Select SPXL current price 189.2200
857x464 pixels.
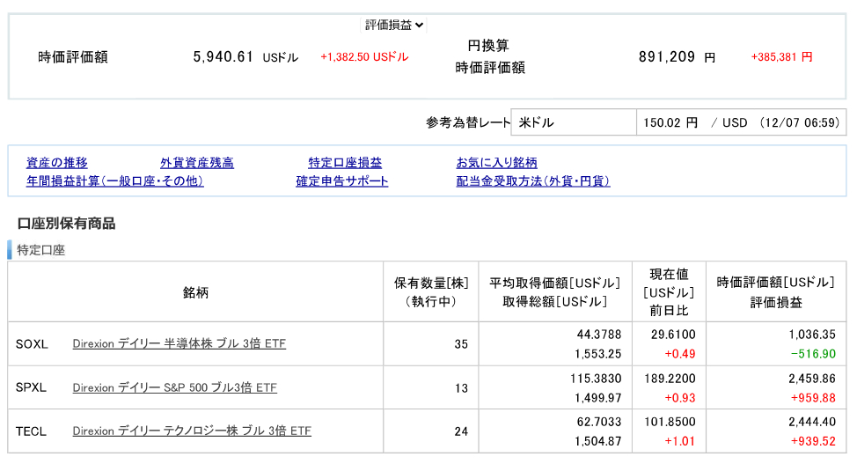pyautogui.click(x=670, y=378)
